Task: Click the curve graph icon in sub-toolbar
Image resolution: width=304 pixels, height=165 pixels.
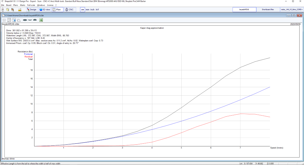Action: [19, 20]
